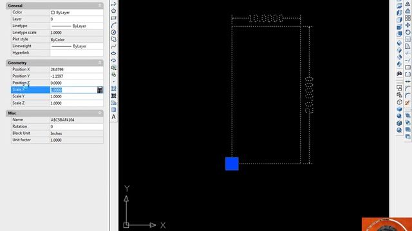Select the Region tool
Screen dimensions: 412x231
[113, 103]
